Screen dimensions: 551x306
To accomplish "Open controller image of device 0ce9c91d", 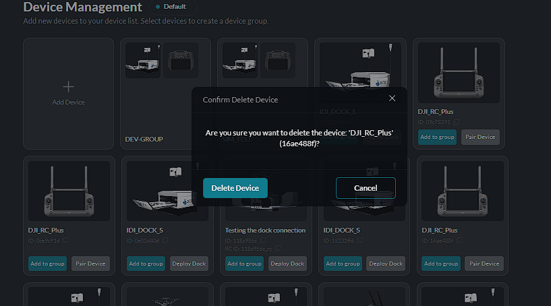I will coord(69,191).
